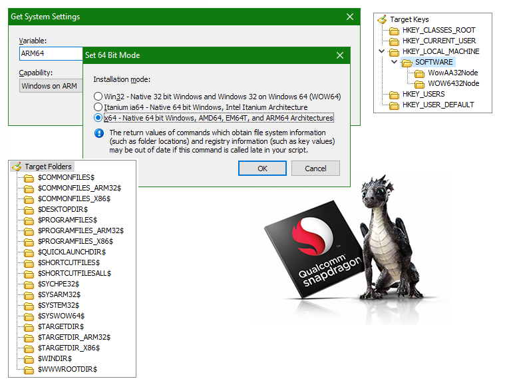Click OK in Set 64 Bit Mode dialog
The image size is (507, 387).
[262, 169]
